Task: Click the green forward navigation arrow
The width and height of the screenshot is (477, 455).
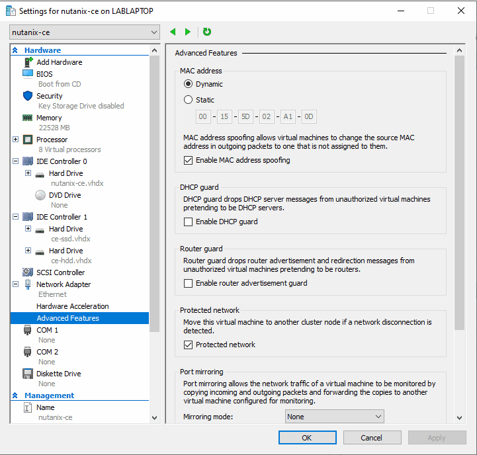Action: 188,32
